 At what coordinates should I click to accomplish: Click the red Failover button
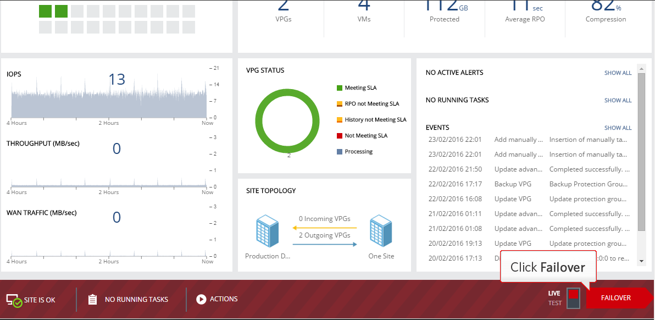point(616,298)
